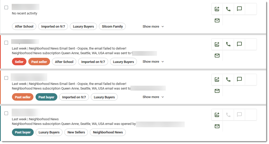
Task: Click the add-report icon on the Past seller and Past buyer contact
Action: click(217, 79)
